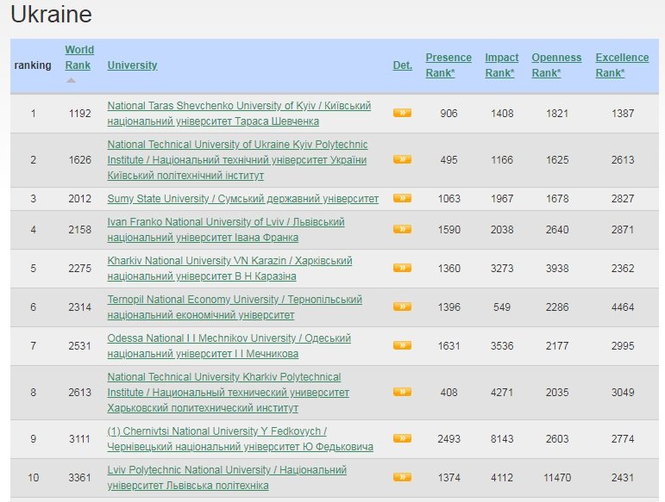665x502 pixels.
Task: Open details icon for Ternopil National Economy
Action: (402, 307)
